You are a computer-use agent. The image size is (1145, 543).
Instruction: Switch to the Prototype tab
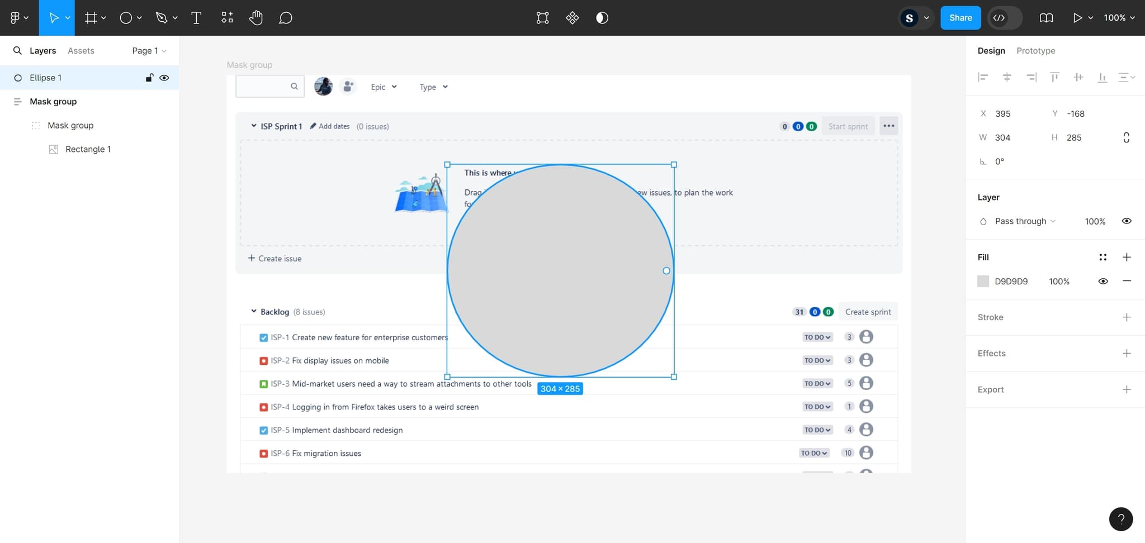pyautogui.click(x=1035, y=51)
